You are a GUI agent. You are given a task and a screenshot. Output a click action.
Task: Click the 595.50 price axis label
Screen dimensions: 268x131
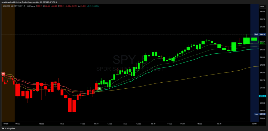(262, 19)
